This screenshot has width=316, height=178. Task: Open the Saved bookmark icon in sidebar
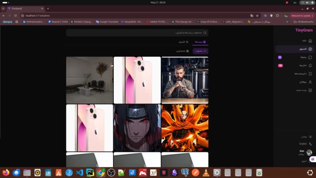(x=310, y=74)
